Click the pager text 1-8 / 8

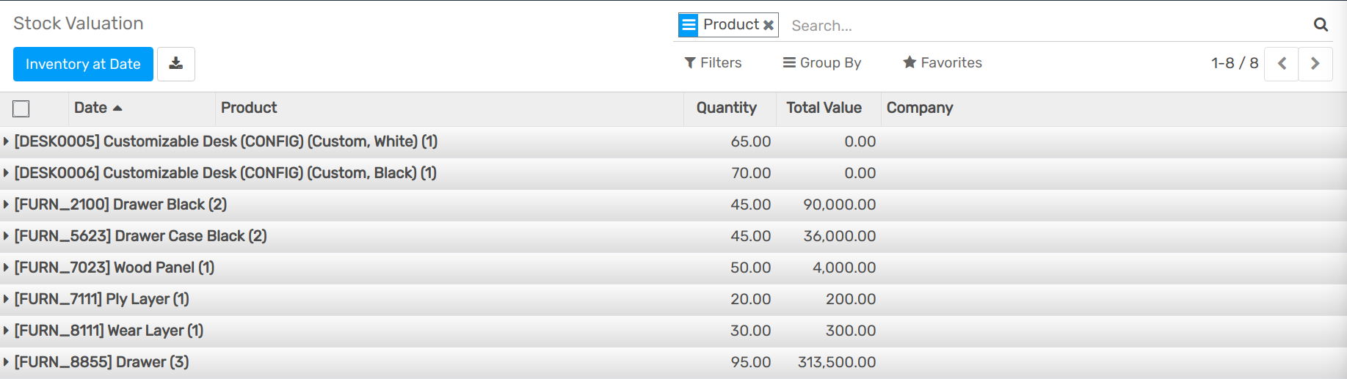pos(1235,63)
